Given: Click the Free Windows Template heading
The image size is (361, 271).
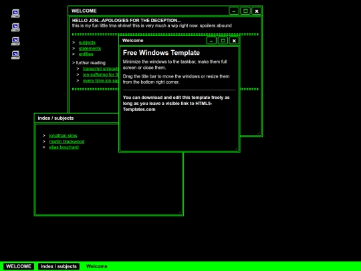Looking at the screenshot, I should [x=161, y=53].
